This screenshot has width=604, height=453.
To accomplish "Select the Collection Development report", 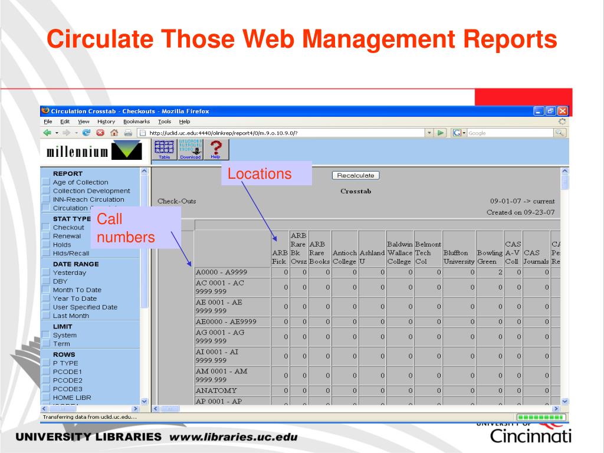I will [x=91, y=191].
